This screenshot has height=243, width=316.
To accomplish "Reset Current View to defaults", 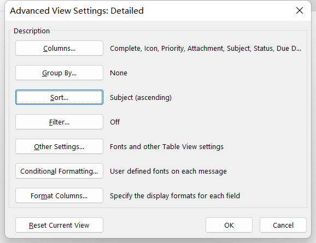I will 59,225.
